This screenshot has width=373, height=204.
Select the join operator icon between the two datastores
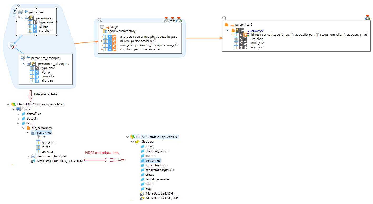click(x=12, y=45)
